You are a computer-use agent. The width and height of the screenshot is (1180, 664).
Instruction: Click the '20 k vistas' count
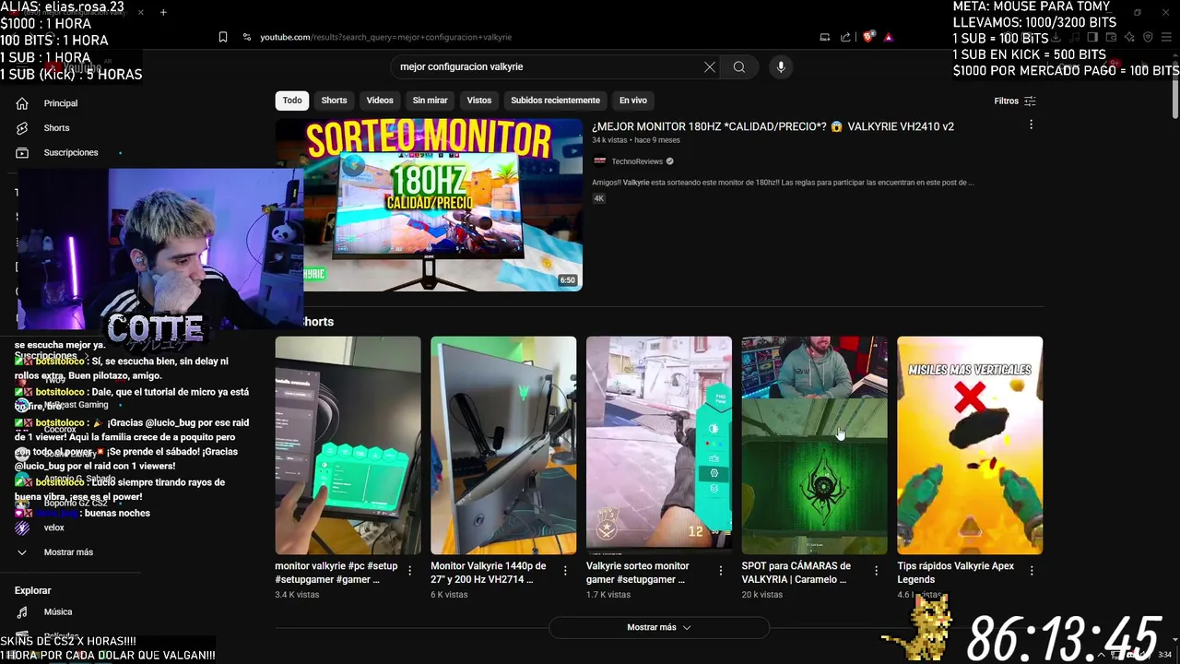tap(762, 595)
